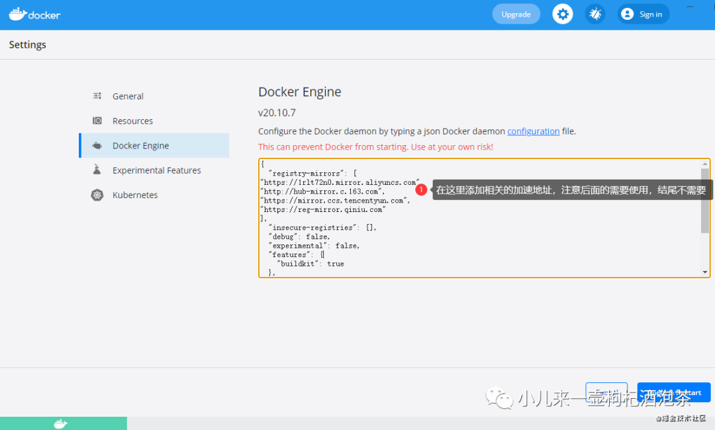
Task: Open the daemon configuration link
Action: tap(533, 131)
